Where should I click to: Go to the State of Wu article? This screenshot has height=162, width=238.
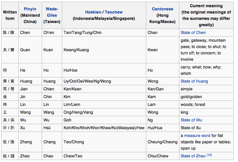click(191, 120)
